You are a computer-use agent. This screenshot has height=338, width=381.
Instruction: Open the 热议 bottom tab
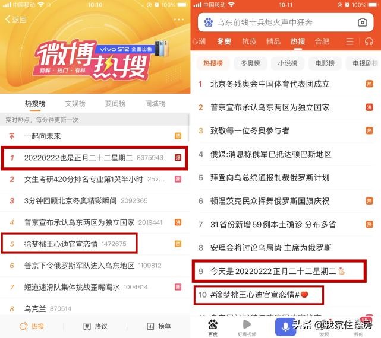[x=95, y=326]
